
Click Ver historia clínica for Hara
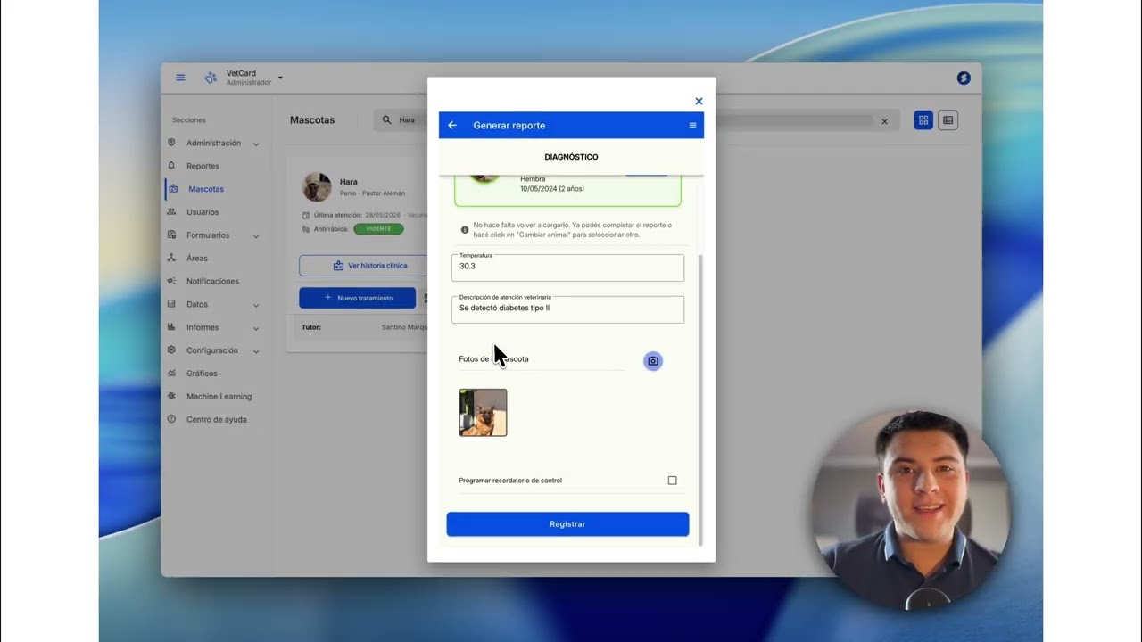click(x=370, y=266)
